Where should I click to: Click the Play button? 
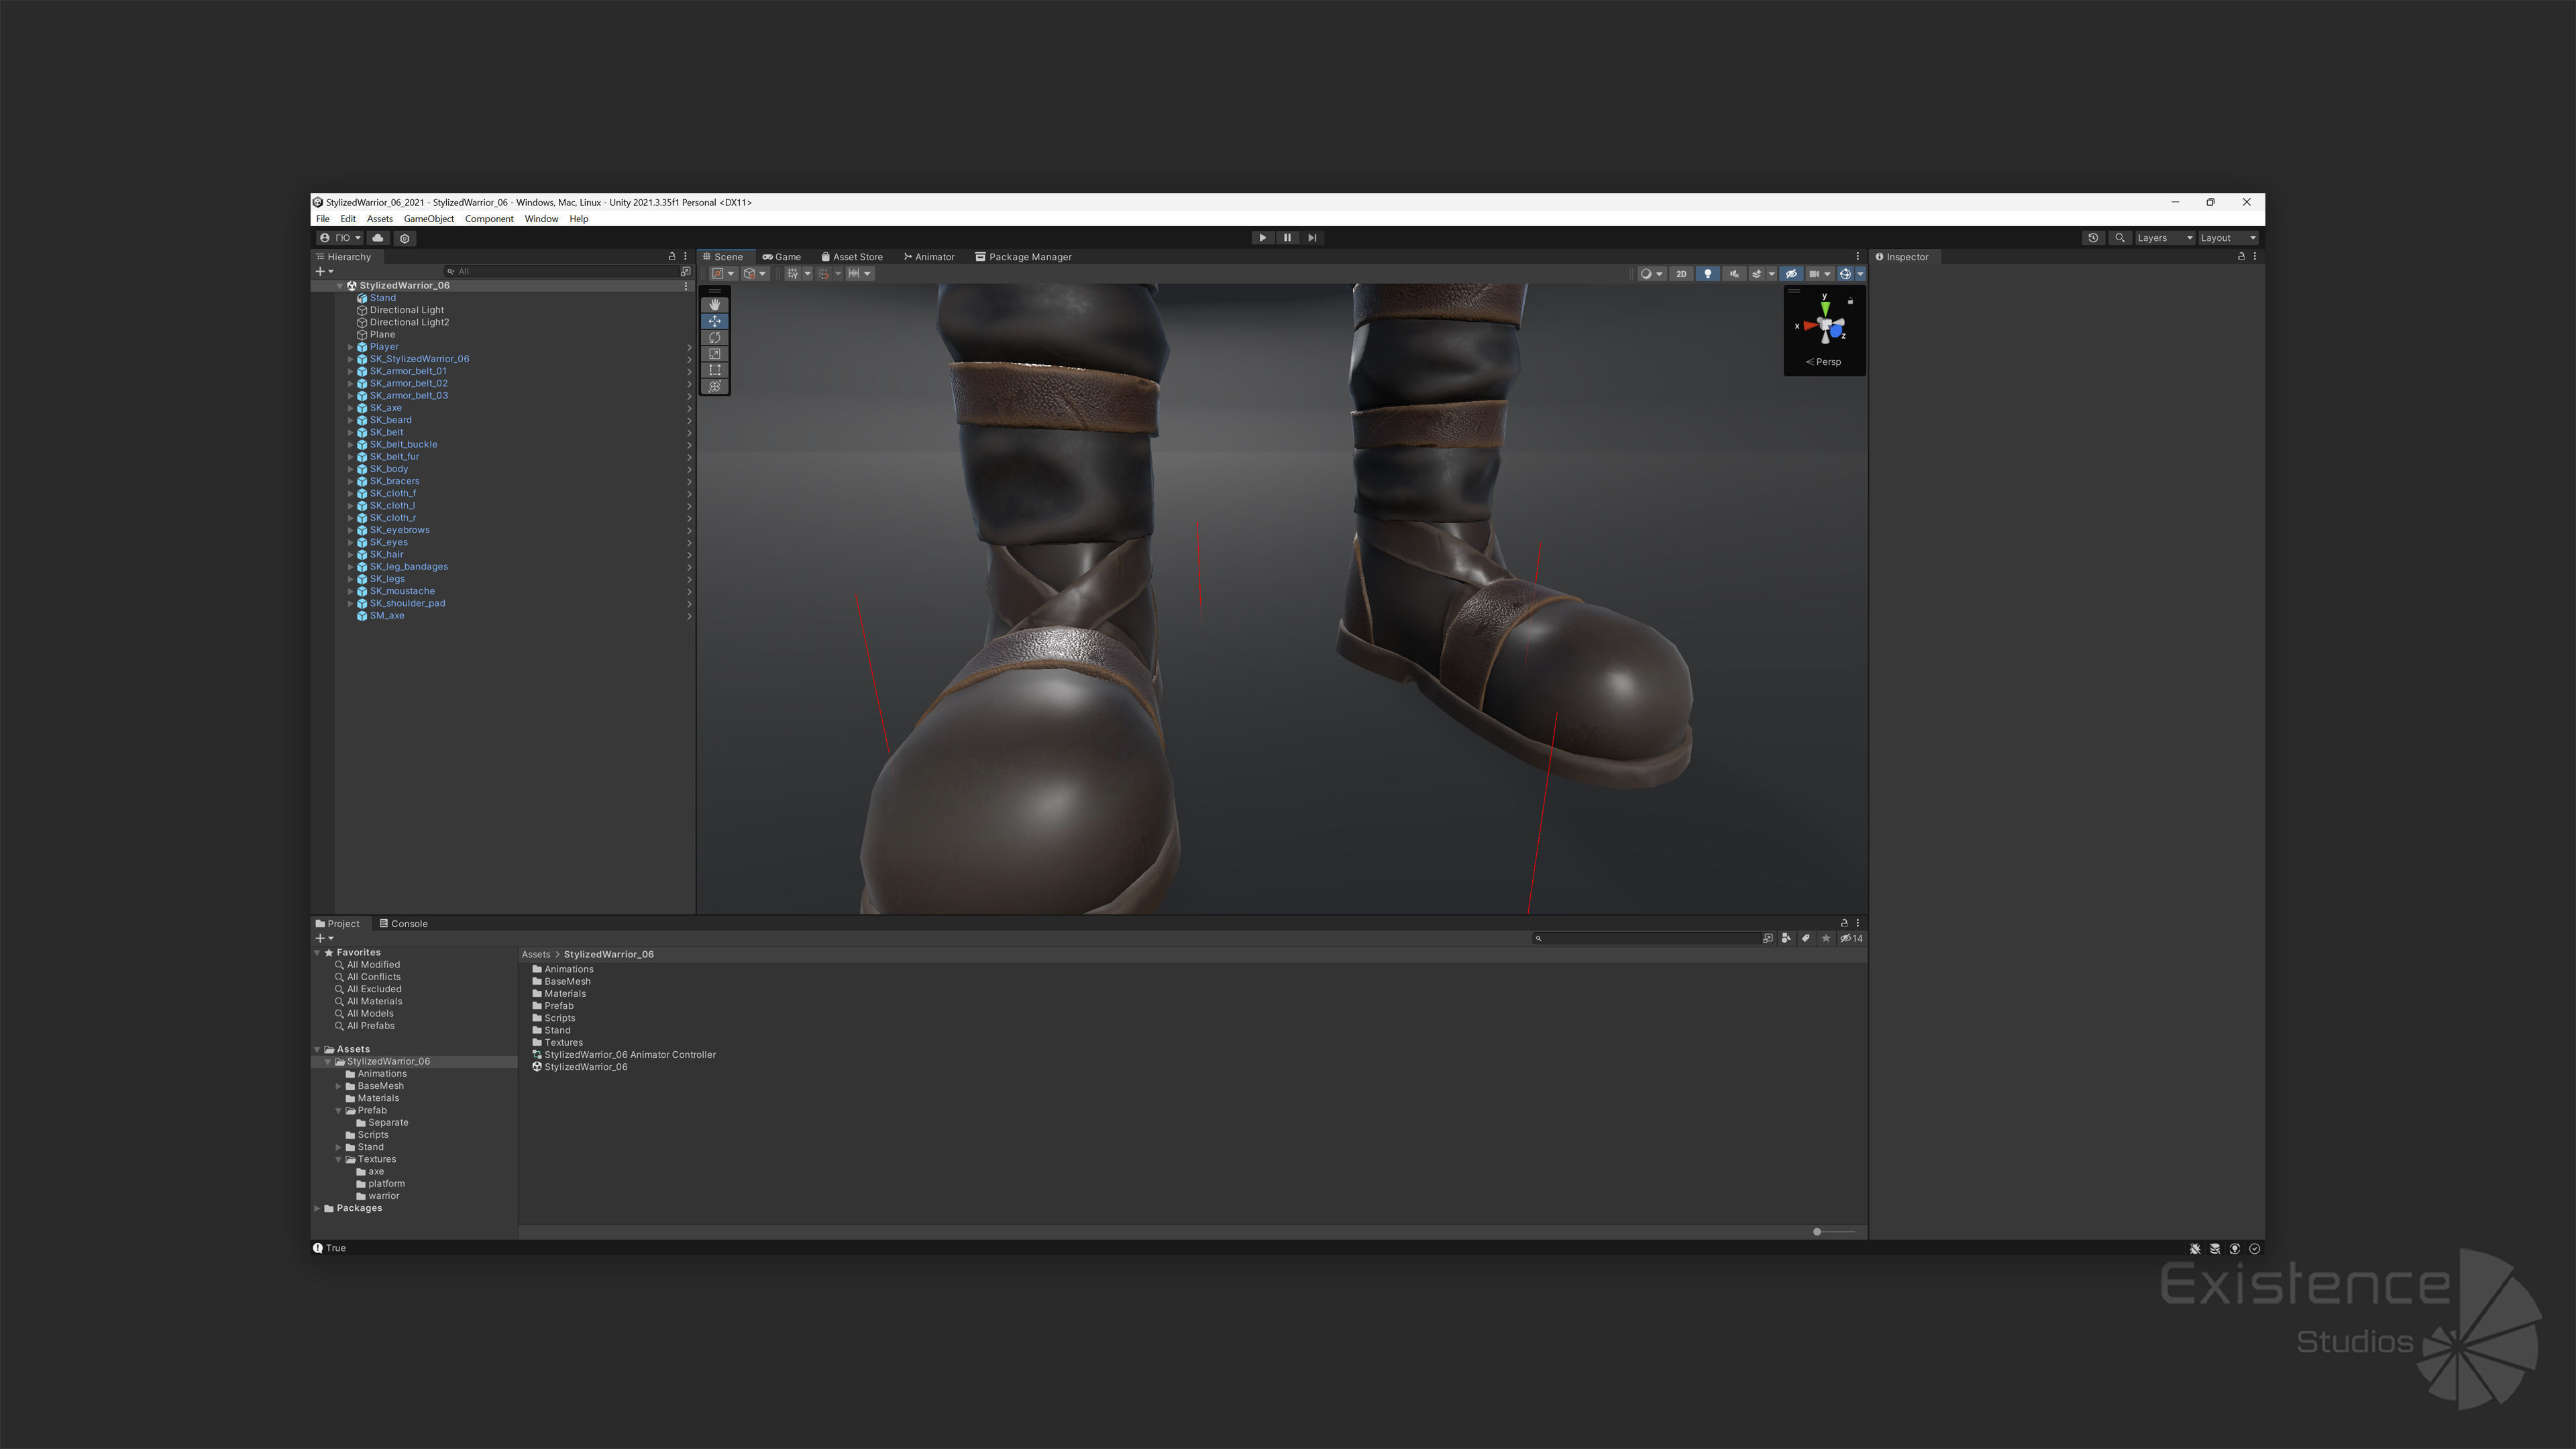(1262, 238)
